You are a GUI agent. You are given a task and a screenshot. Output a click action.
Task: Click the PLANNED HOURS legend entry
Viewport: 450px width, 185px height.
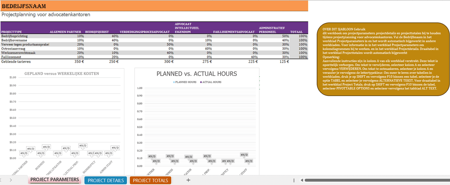(185, 82)
